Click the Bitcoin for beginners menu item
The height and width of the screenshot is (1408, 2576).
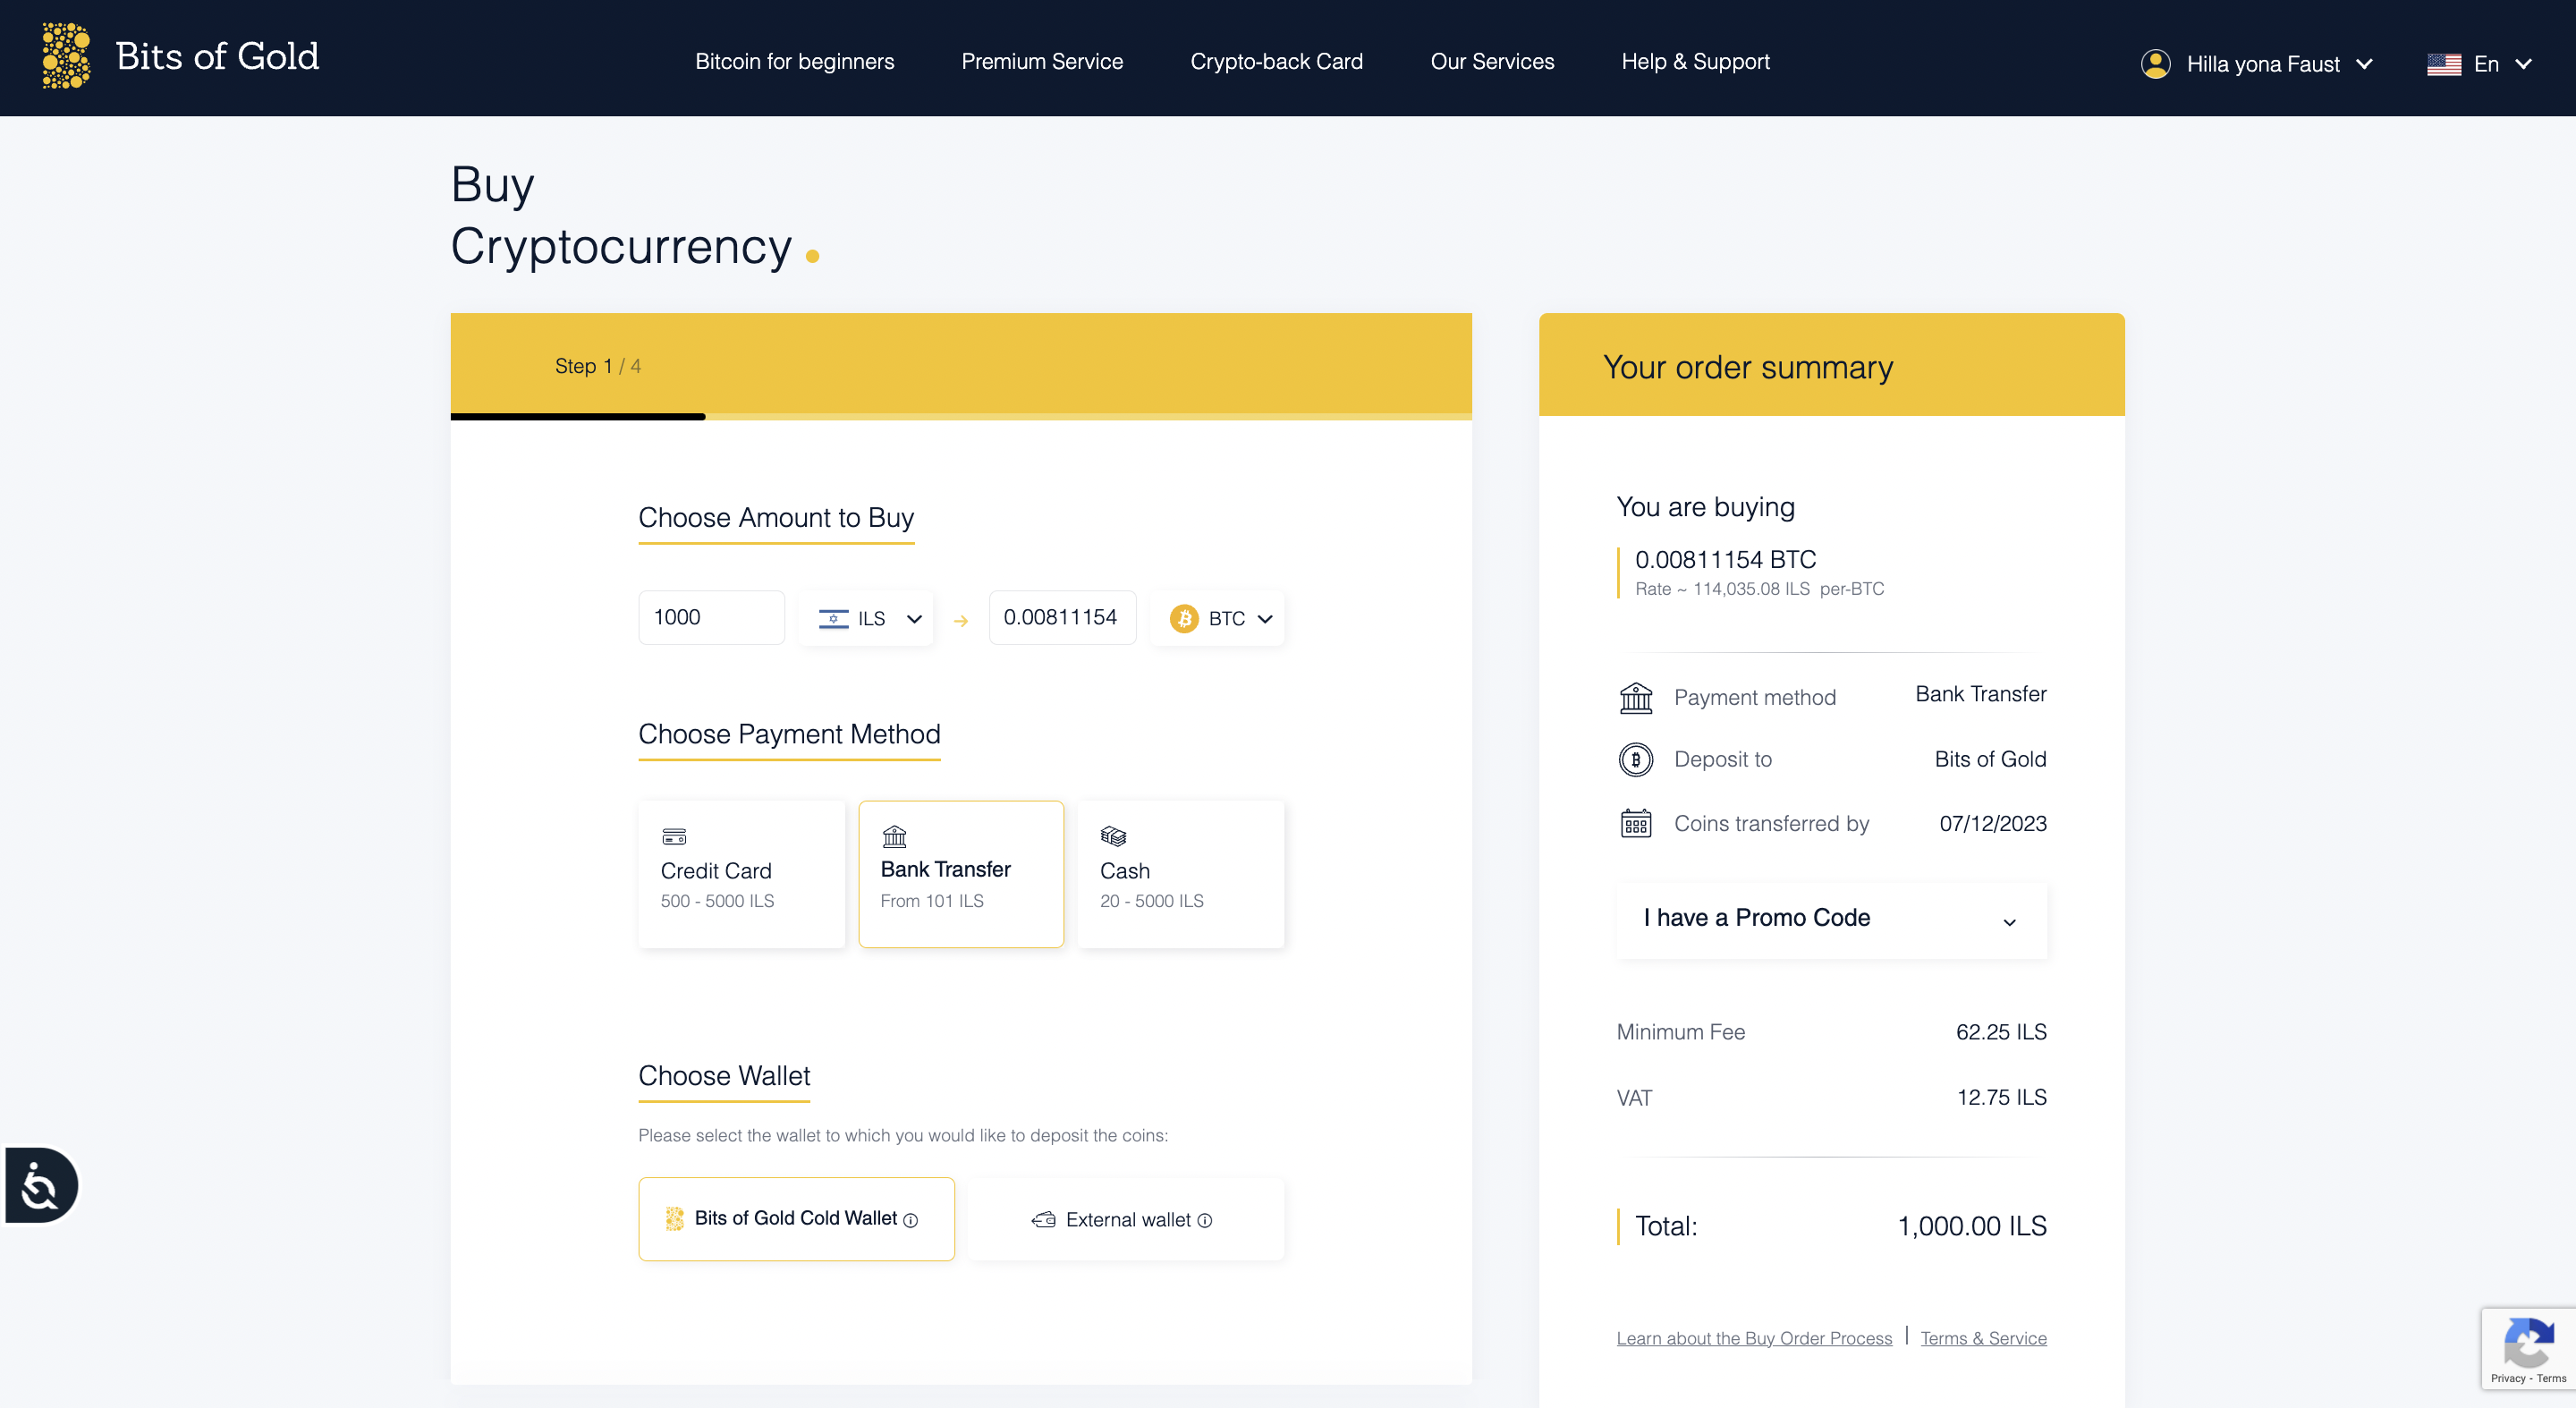794,63
